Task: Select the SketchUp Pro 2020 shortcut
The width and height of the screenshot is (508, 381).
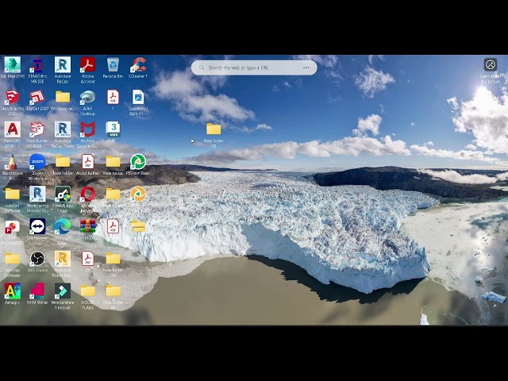Action: 13,97
